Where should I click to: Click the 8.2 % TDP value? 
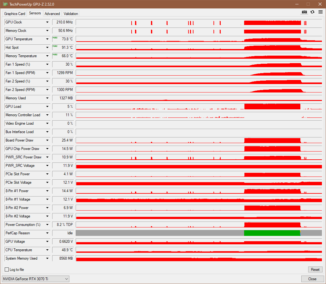pos(63,225)
